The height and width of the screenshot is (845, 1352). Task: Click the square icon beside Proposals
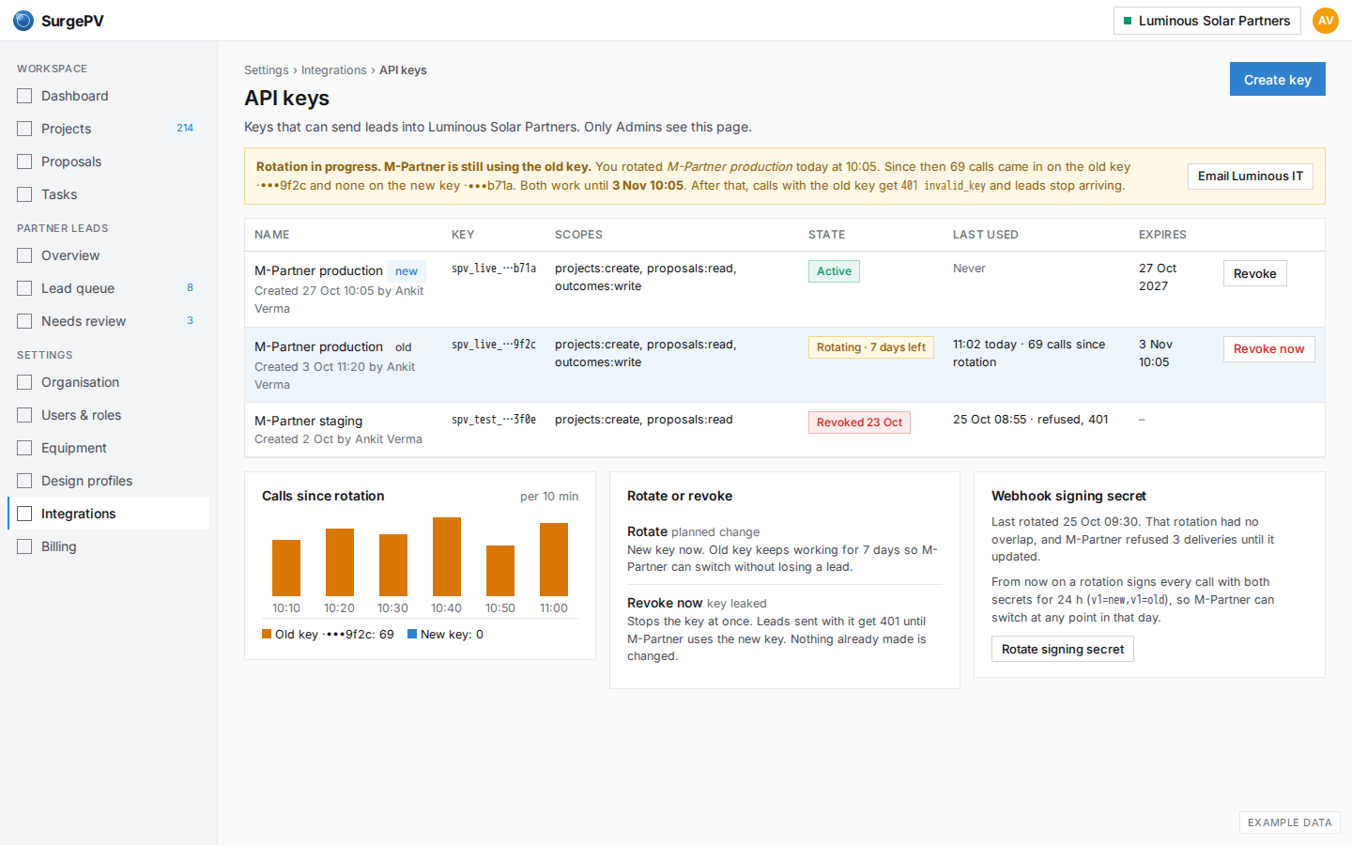point(24,161)
